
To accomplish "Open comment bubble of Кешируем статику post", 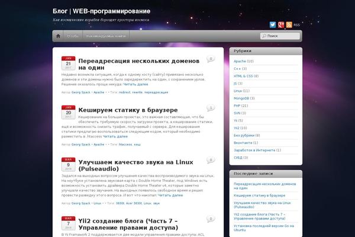I will pyautogui.click(x=211, y=108).
